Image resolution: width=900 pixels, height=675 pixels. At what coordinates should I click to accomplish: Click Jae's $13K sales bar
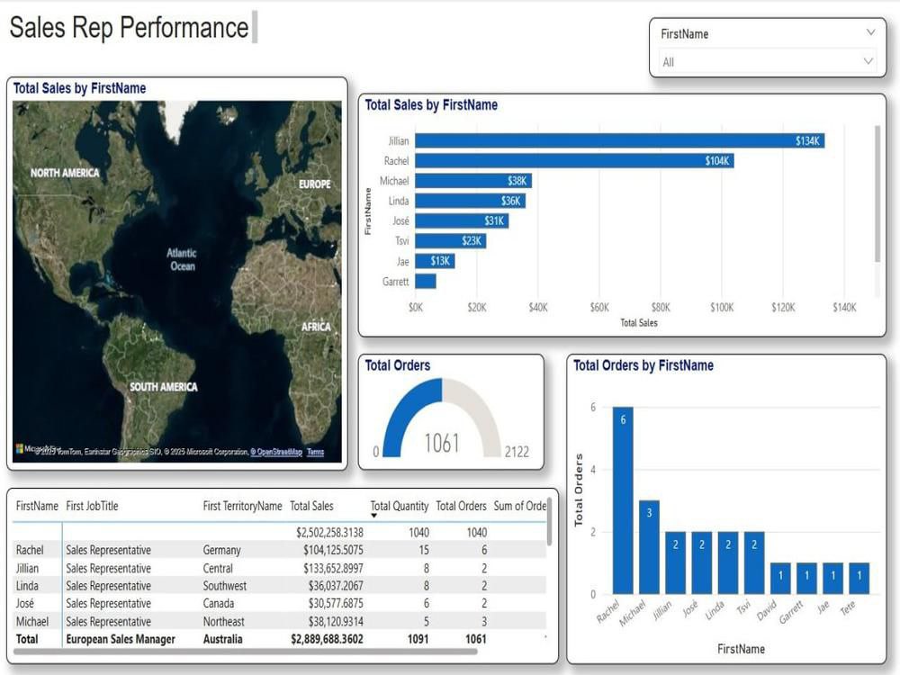click(x=435, y=261)
